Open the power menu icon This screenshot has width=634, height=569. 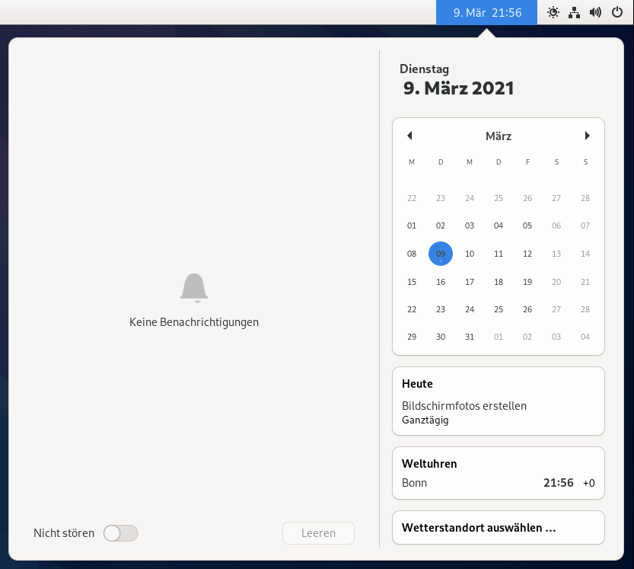[x=616, y=12]
